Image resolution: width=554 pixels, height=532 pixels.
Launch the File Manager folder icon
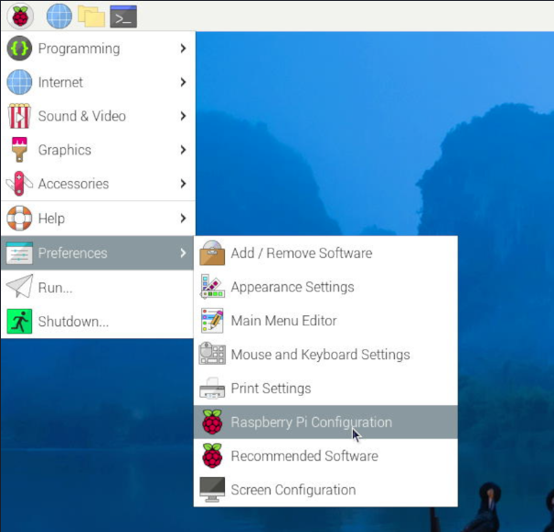(x=91, y=16)
